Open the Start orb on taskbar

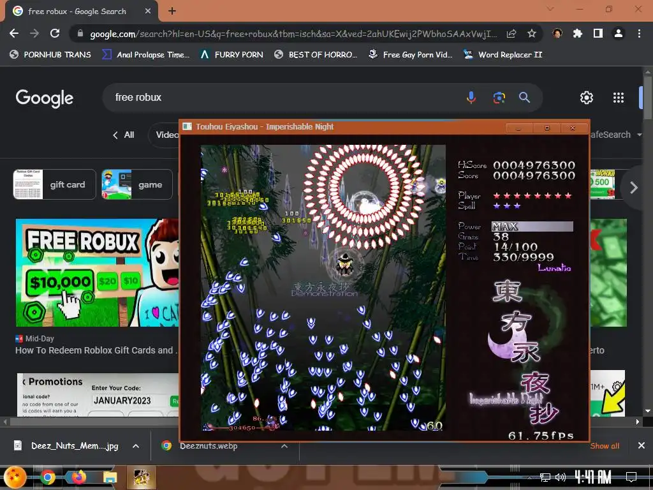click(15, 477)
